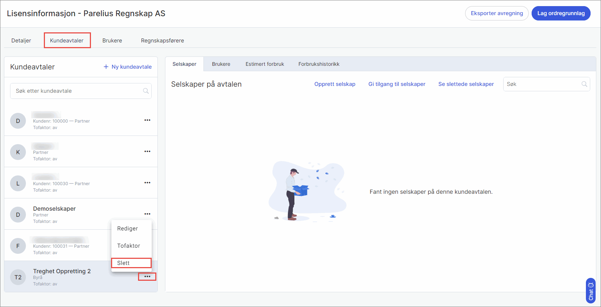Open three-dot menu for customer 100030
This screenshot has width=601, height=307.
pos(147,183)
